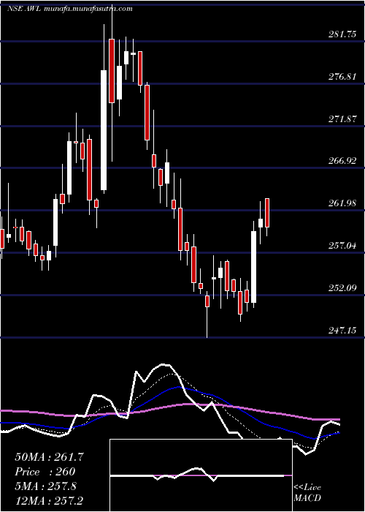Screen dimensions: 365x512
Task: Select the 281.75 price level label
Action: tap(342, 34)
